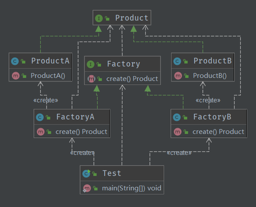Click method icon in FactoryB create()
The height and width of the screenshot is (207, 256).
178,132
